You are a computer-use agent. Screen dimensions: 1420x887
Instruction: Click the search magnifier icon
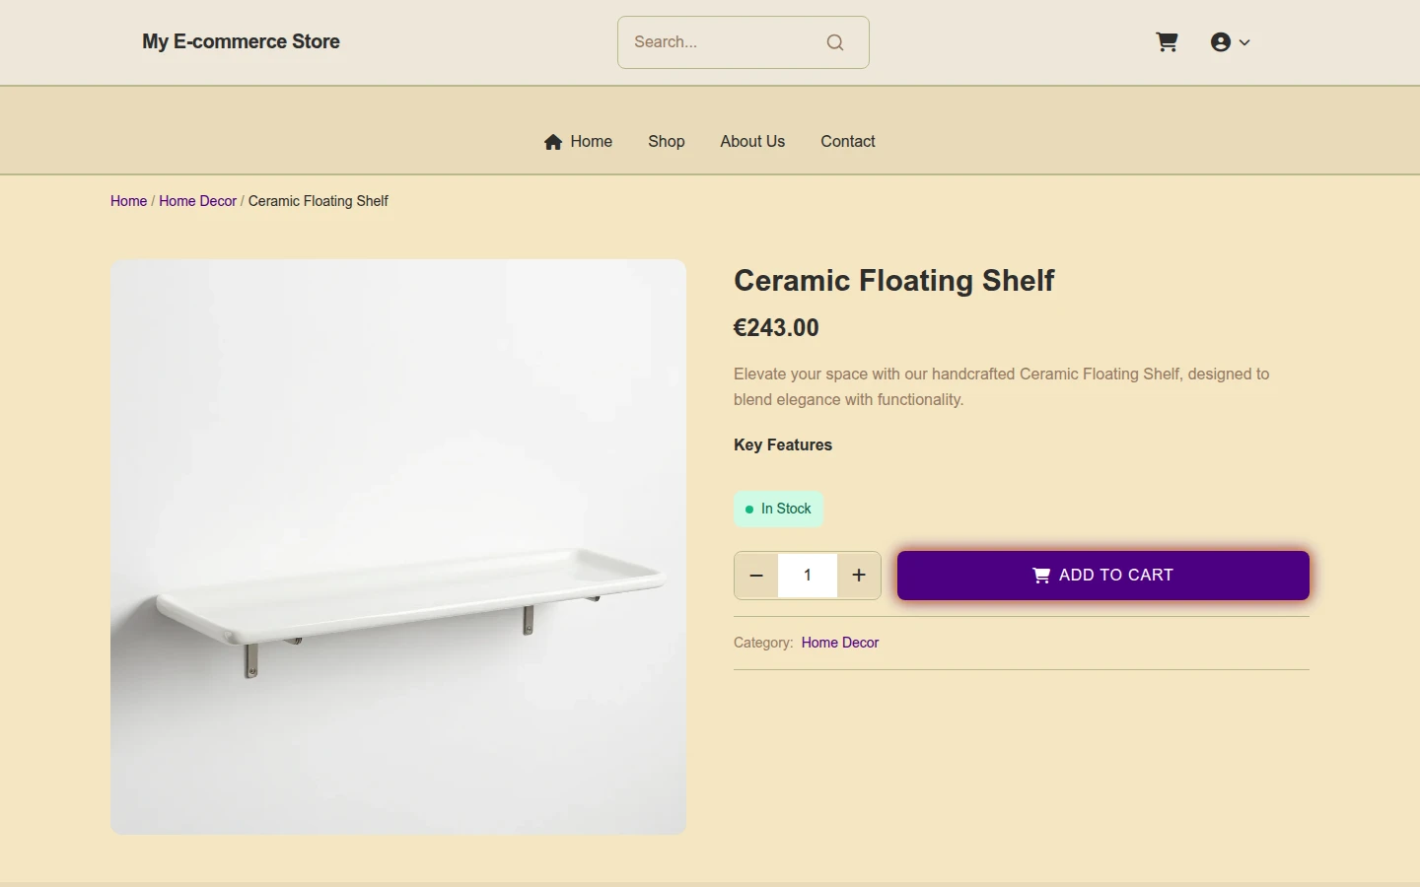point(835,42)
